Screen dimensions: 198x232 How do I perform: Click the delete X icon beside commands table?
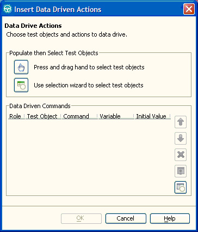click(x=181, y=154)
